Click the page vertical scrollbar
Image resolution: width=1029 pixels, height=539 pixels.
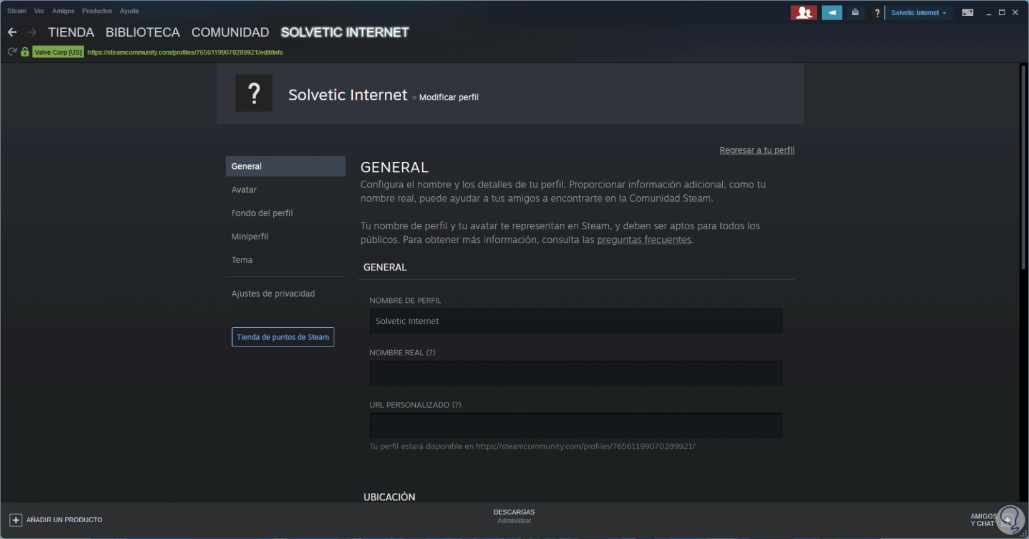(1023, 167)
